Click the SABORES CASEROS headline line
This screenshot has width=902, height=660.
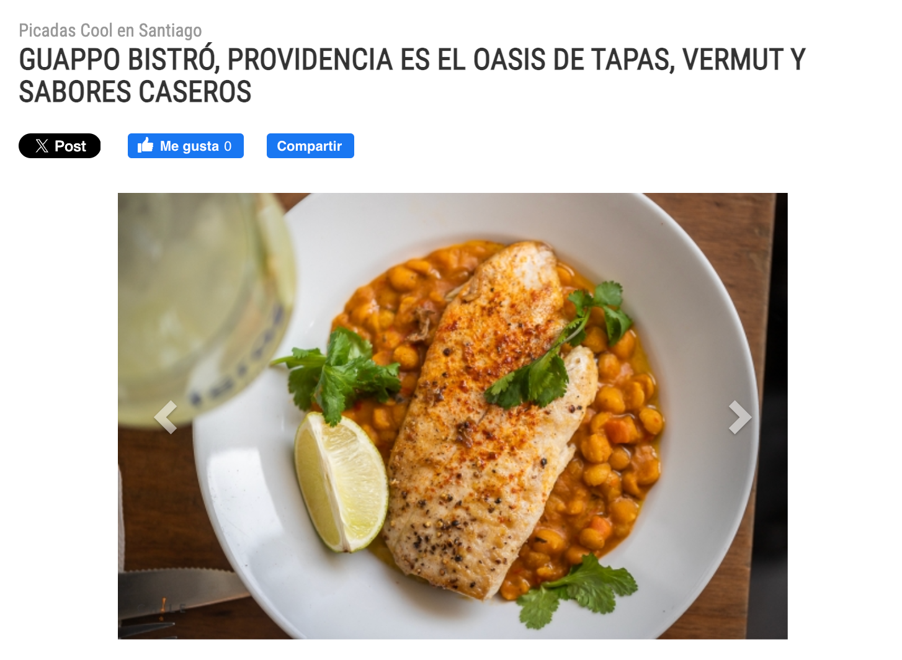pos(135,92)
